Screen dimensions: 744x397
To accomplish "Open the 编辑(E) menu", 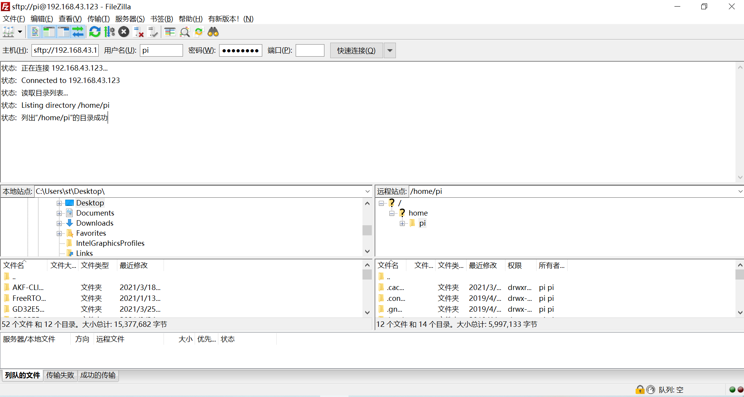I will click(x=42, y=19).
